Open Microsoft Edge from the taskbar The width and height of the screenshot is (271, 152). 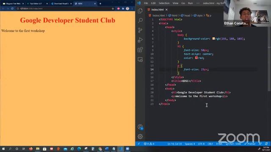point(79,149)
